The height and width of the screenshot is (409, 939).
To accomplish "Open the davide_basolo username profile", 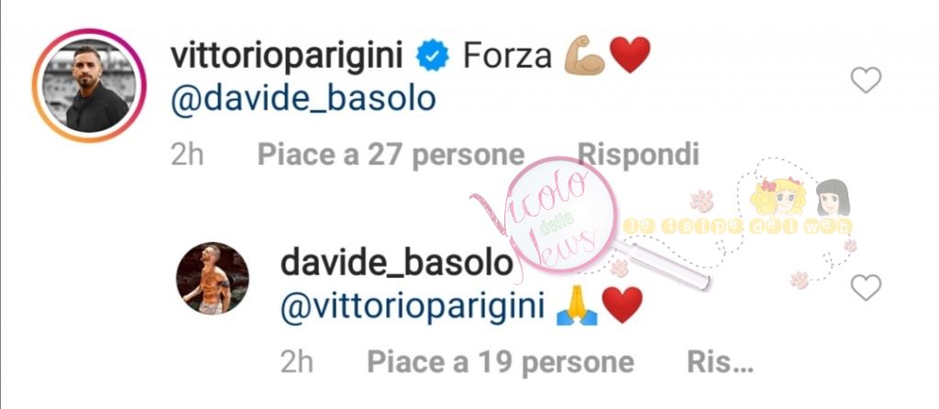I will (397, 264).
